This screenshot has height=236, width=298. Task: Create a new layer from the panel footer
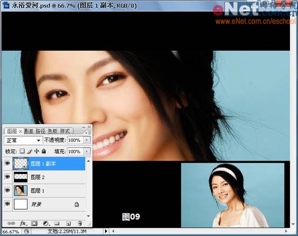pos(68,224)
